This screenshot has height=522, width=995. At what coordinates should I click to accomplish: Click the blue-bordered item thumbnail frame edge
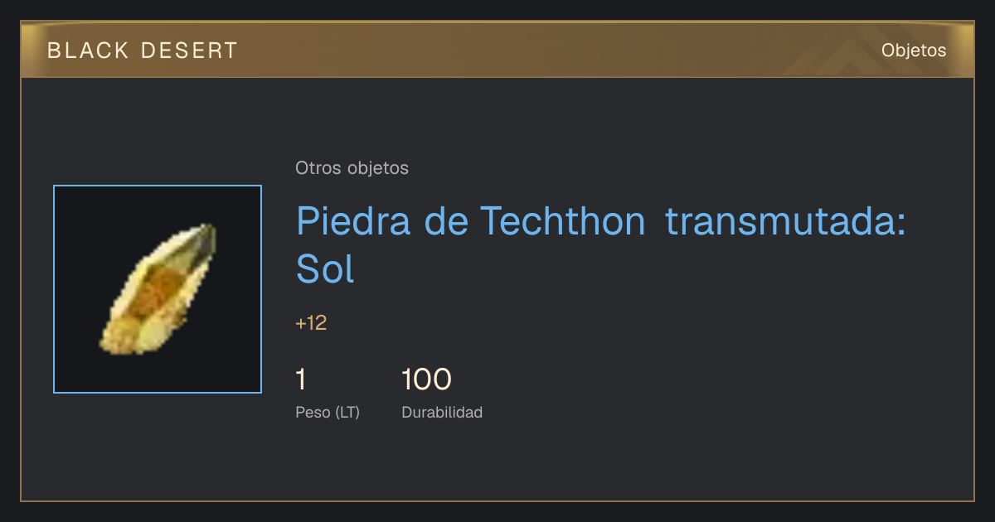click(54, 289)
